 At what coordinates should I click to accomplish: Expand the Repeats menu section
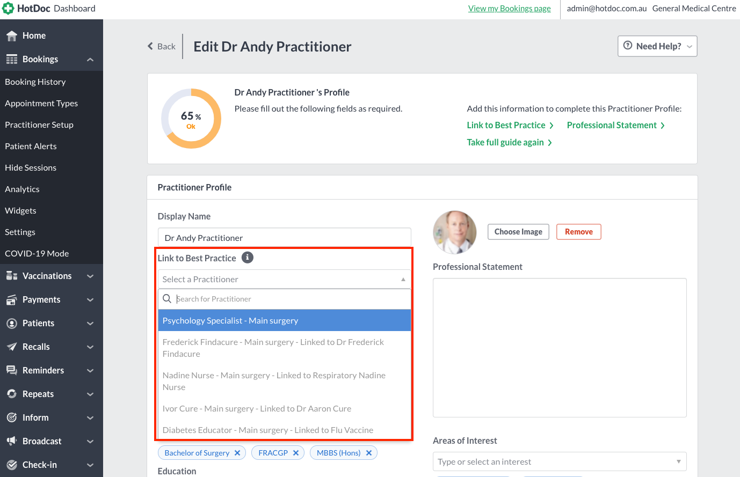(90, 394)
